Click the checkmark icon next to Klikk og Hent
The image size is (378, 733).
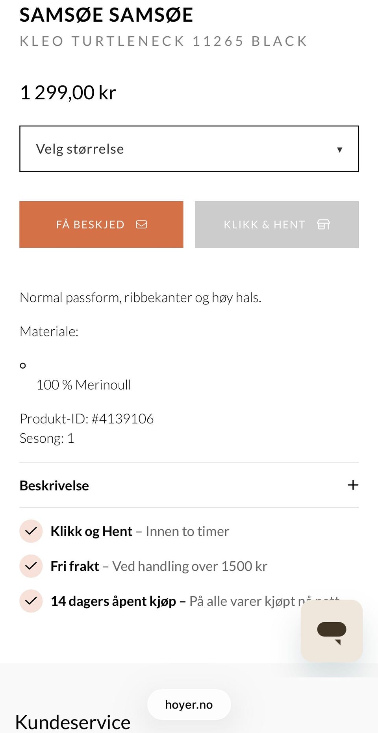click(31, 531)
